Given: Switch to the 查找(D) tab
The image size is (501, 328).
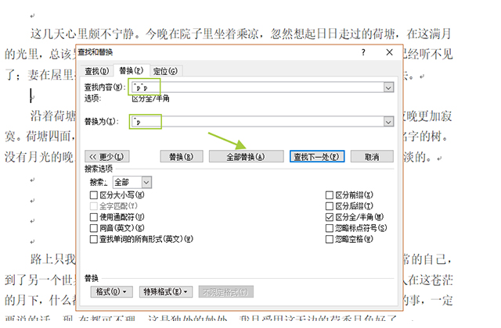Looking at the screenshot, I should click(x=97, y=71).
